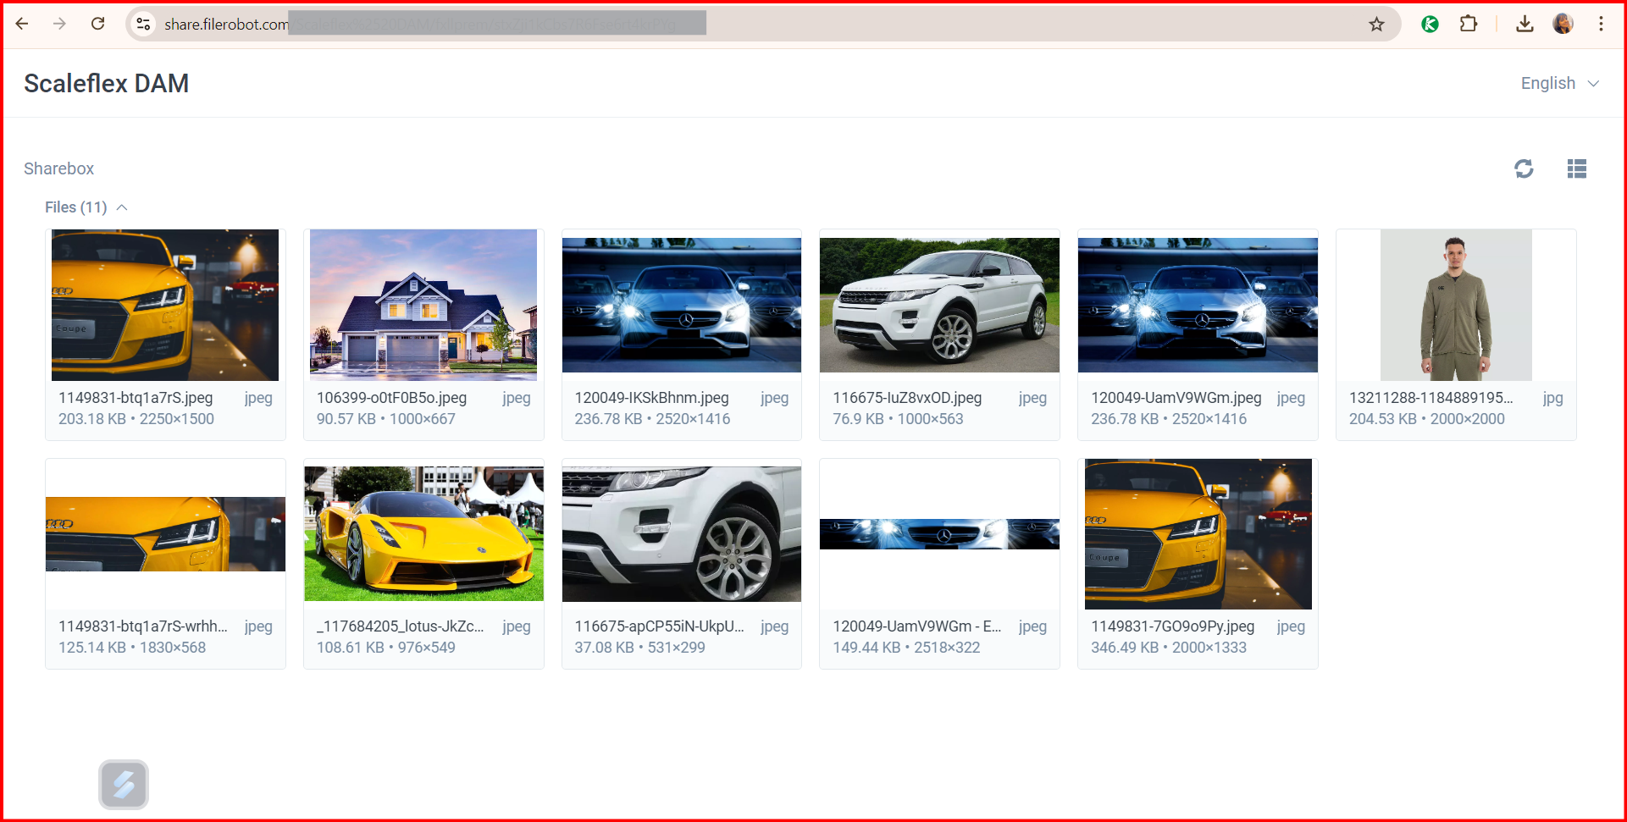Click the Scaleflex DAM title

pos(106,83)
